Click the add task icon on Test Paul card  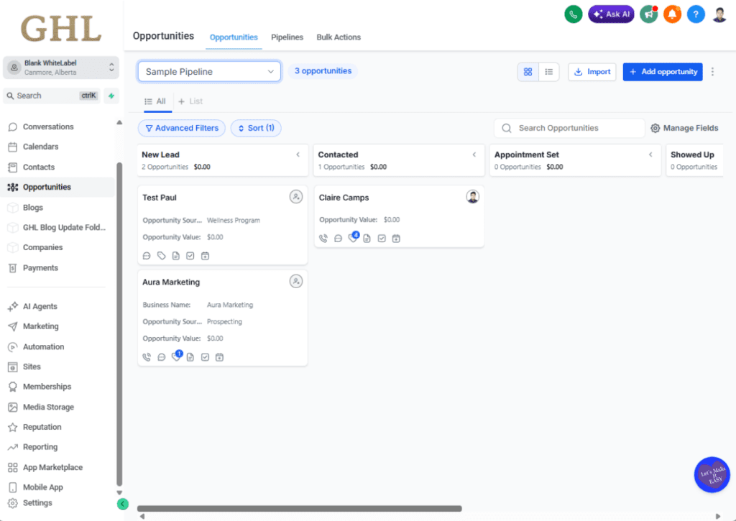click(190, 255)
